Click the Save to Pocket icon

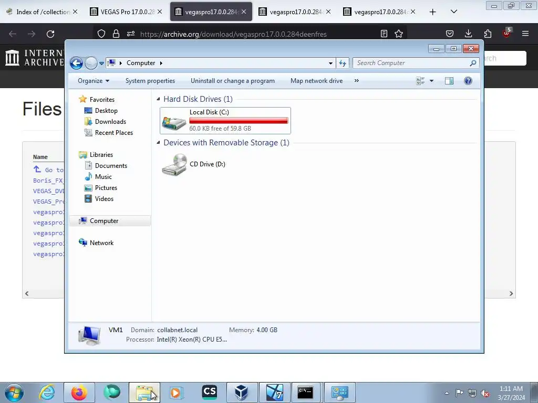point(450,34)
